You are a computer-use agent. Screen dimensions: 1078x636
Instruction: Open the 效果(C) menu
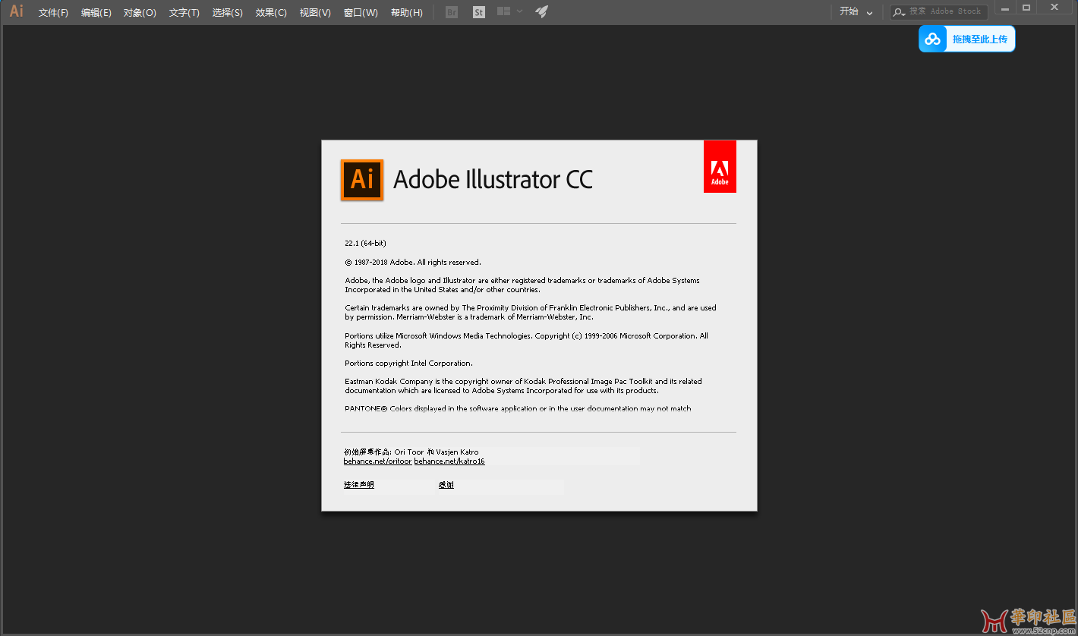(x=271, y=12)
